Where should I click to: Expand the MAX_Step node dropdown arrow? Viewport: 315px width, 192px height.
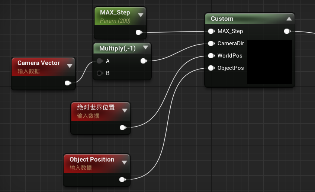tap(141, 15)
